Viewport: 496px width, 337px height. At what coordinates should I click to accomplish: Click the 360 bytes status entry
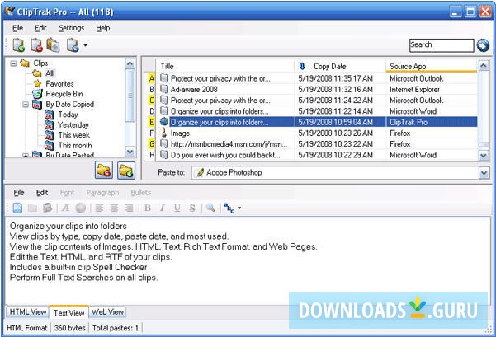click(69, 328)
